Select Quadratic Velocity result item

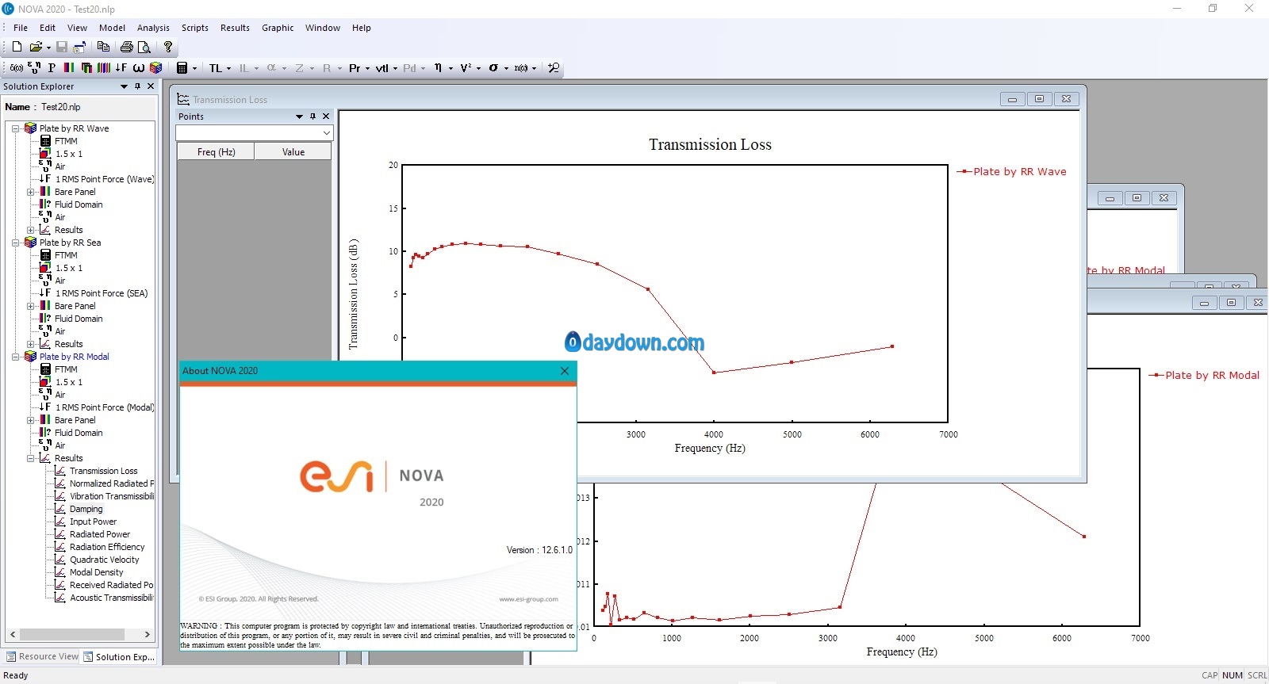click(104, 560)
